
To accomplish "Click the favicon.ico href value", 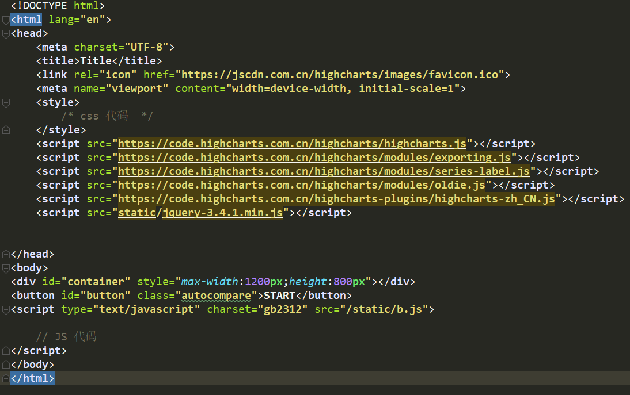I will coord(340,75).
